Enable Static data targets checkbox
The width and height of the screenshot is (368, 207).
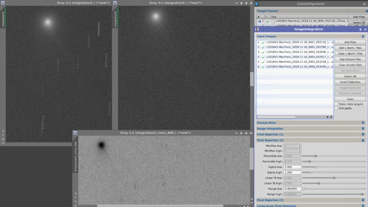pos(336,104)
